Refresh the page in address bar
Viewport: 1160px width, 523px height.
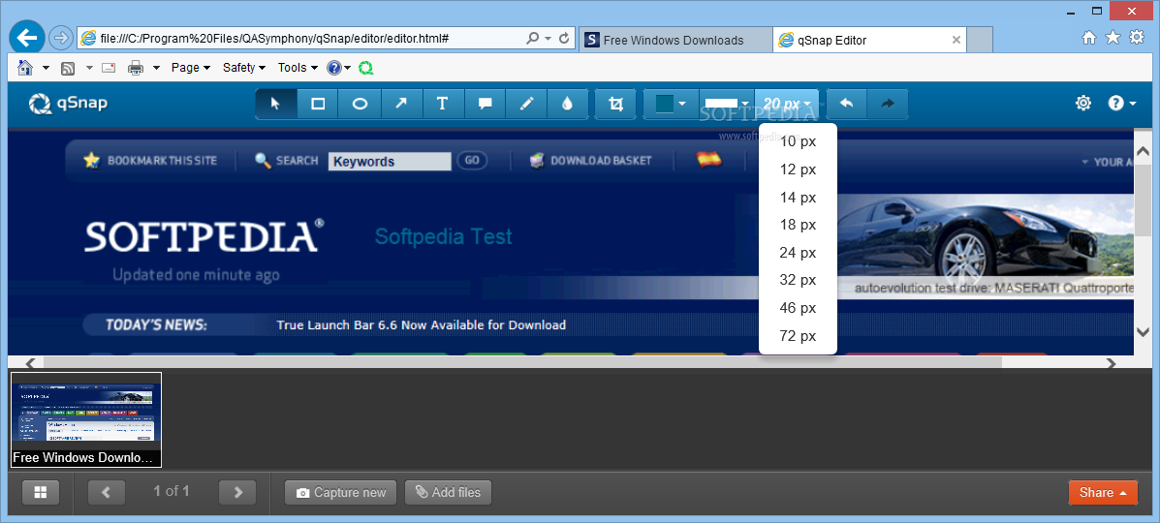(565, 38)
